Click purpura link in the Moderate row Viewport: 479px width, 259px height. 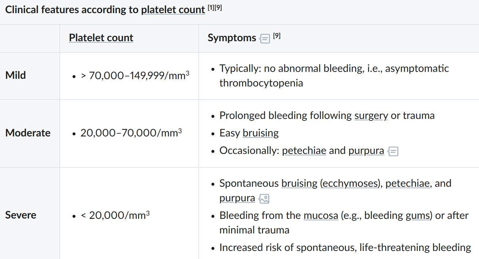tap(366, 151)
